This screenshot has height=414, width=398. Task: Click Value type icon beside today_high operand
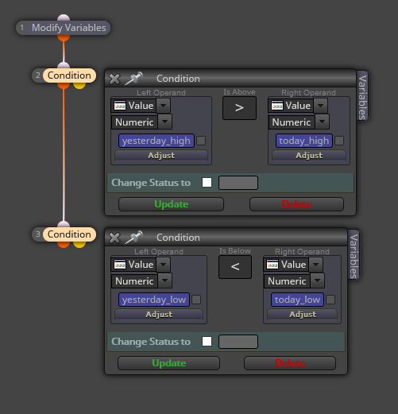[277, 106]
